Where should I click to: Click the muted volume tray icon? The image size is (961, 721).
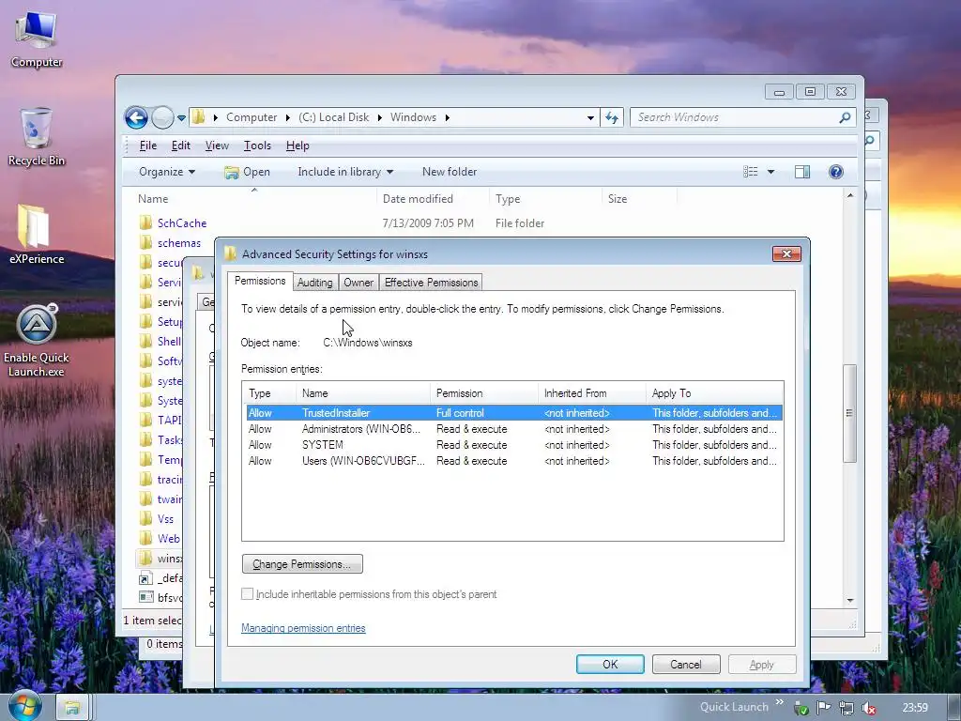click(x=868, y=708)
